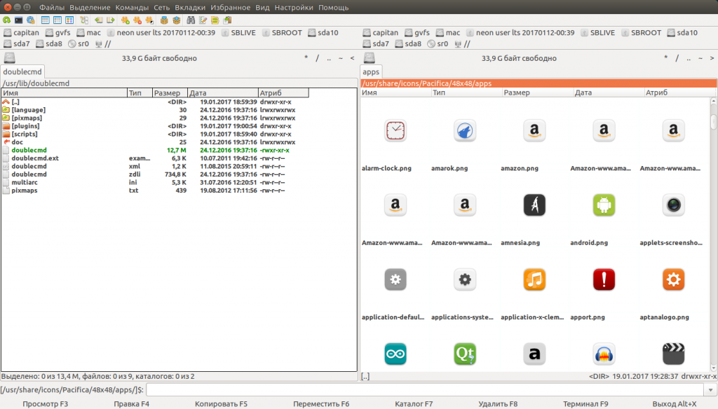Image resolution: width=718 pixels, height=409 pixels.
Task: Click Просмотр F3 button
Action: click(46, 404)
